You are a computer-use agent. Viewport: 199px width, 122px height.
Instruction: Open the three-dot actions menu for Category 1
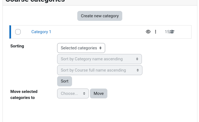point(155,32)
